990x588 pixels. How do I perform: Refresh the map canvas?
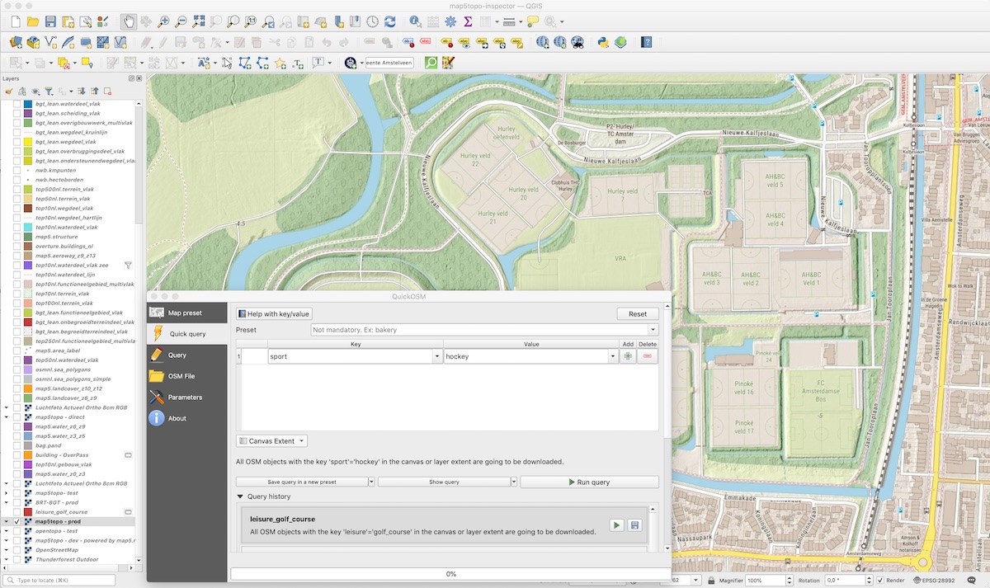point(392,21)
